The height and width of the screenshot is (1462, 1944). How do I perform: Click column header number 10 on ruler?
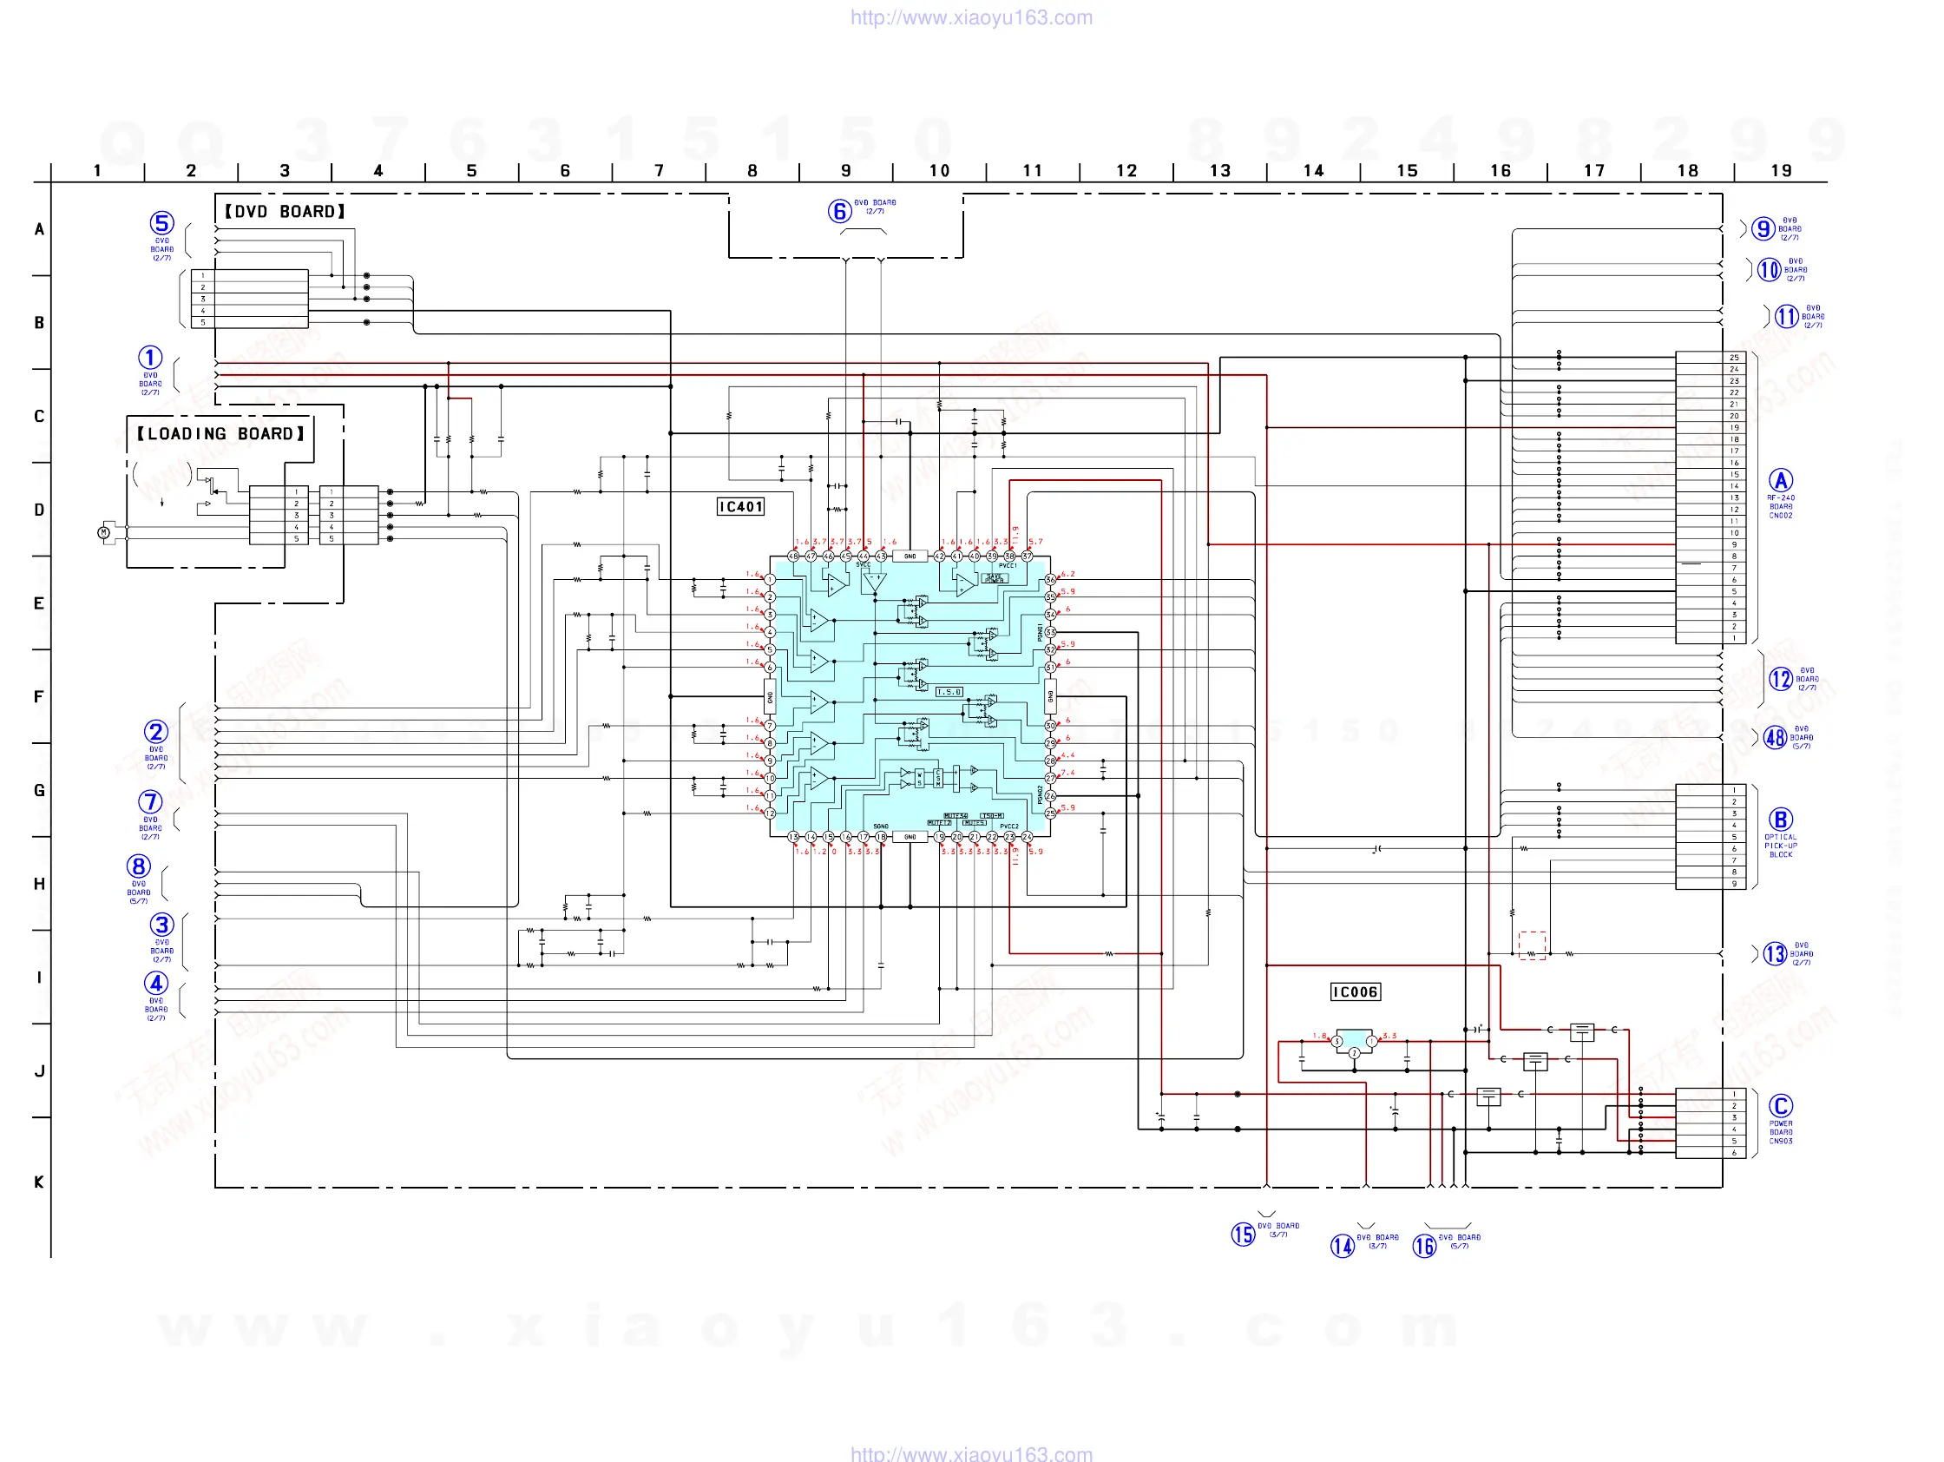940,170
